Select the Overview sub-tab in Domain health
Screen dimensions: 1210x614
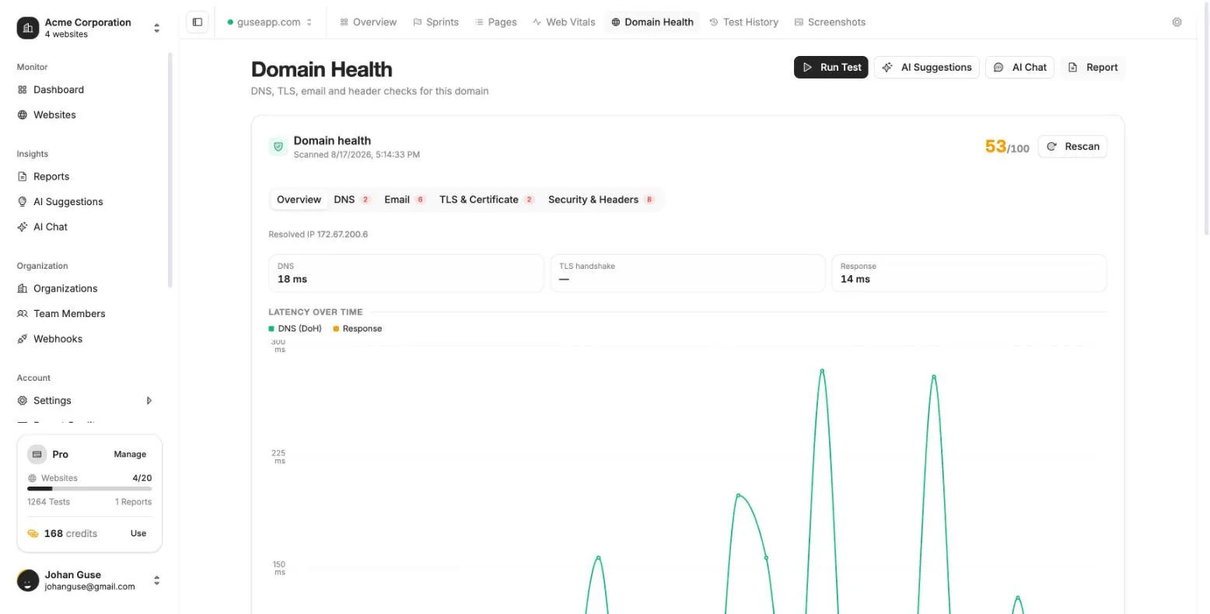click(x=299, y=200)
